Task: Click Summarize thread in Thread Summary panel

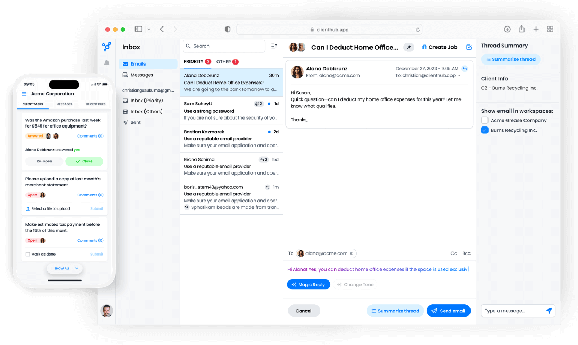Action: (x=511, y=59)
